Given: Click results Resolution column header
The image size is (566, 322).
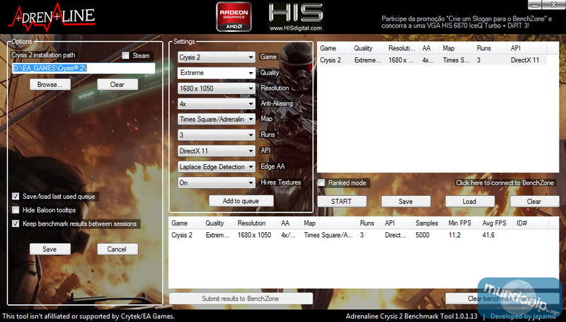Looking at the screenshot, I should pos(255,223).
